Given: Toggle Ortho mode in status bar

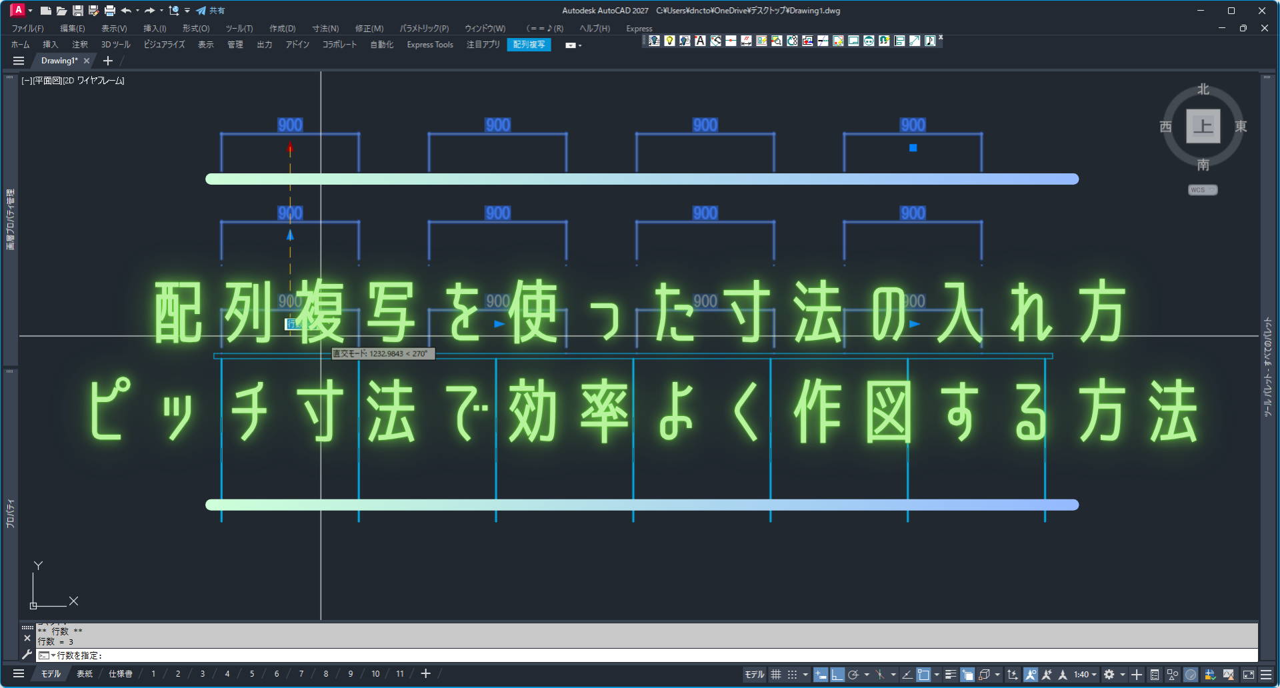Looking at the screenshot, I should (837, 675).
